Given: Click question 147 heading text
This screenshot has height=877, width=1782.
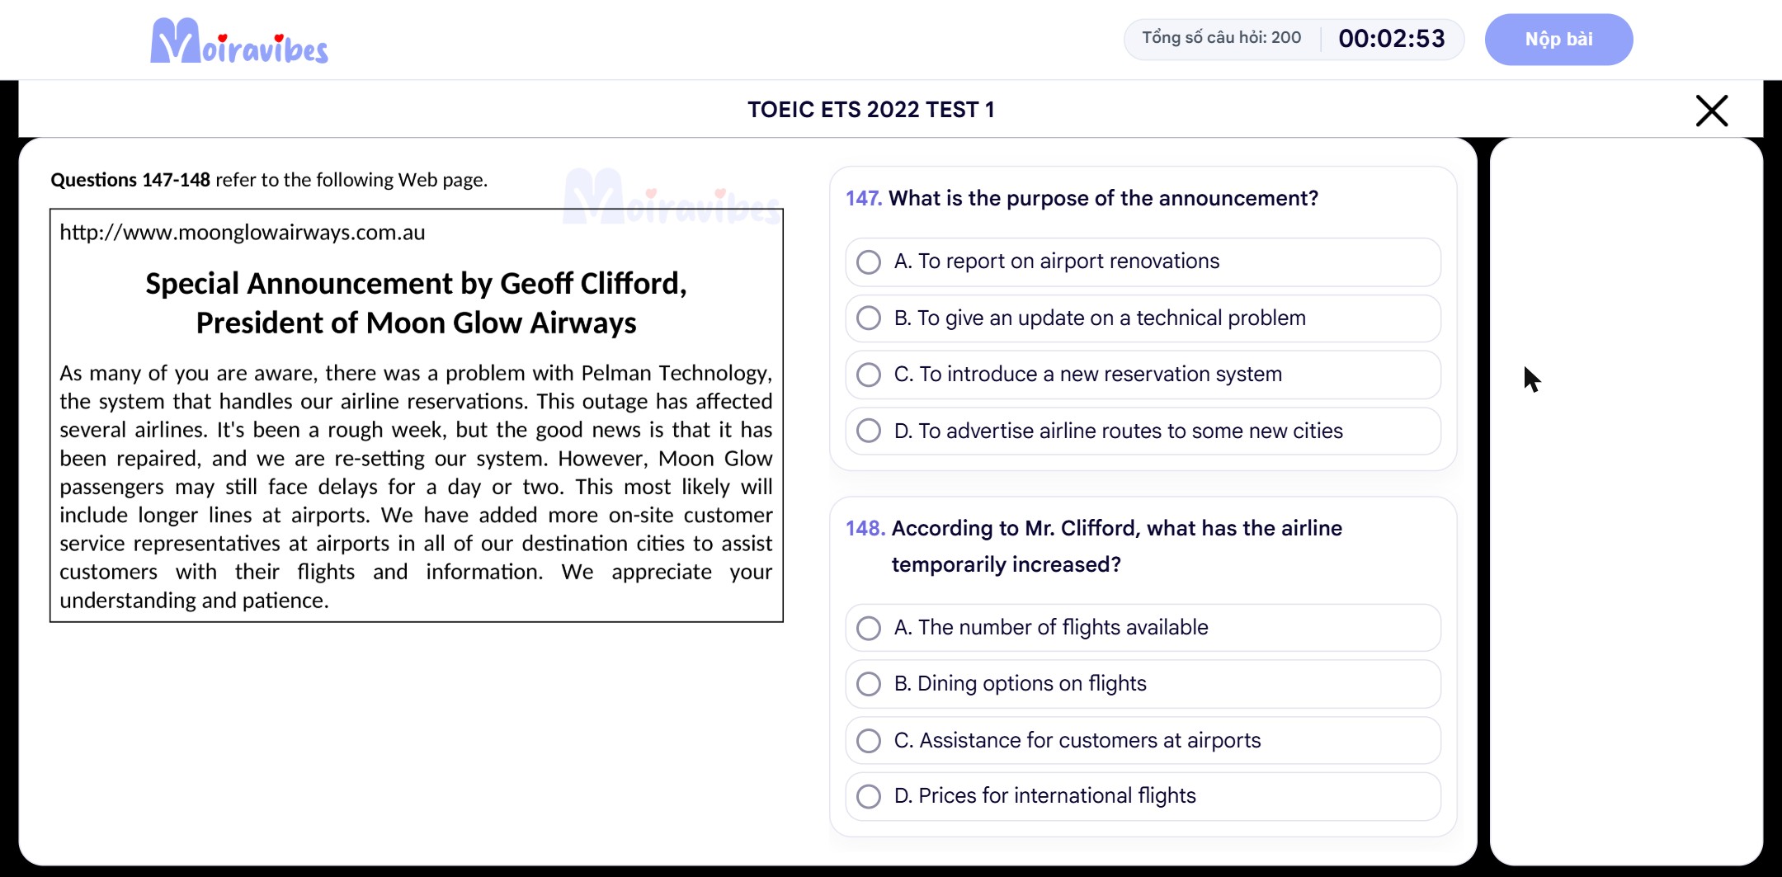Looking at the screenshot, I should click(x=1082, y=199).
